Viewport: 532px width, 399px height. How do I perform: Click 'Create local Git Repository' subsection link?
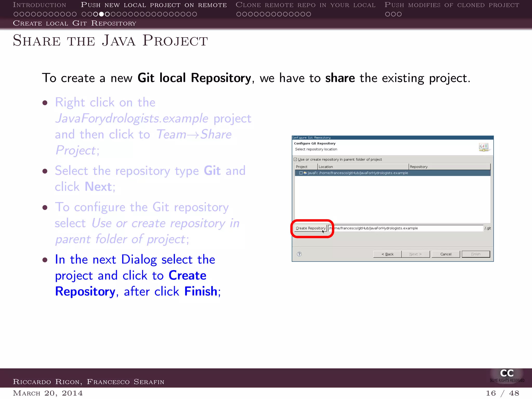click(x=75, y=23)
